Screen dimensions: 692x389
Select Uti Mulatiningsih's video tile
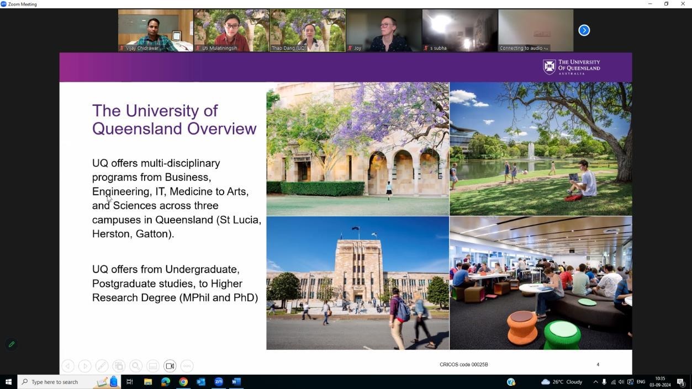(x=231, y=30)
